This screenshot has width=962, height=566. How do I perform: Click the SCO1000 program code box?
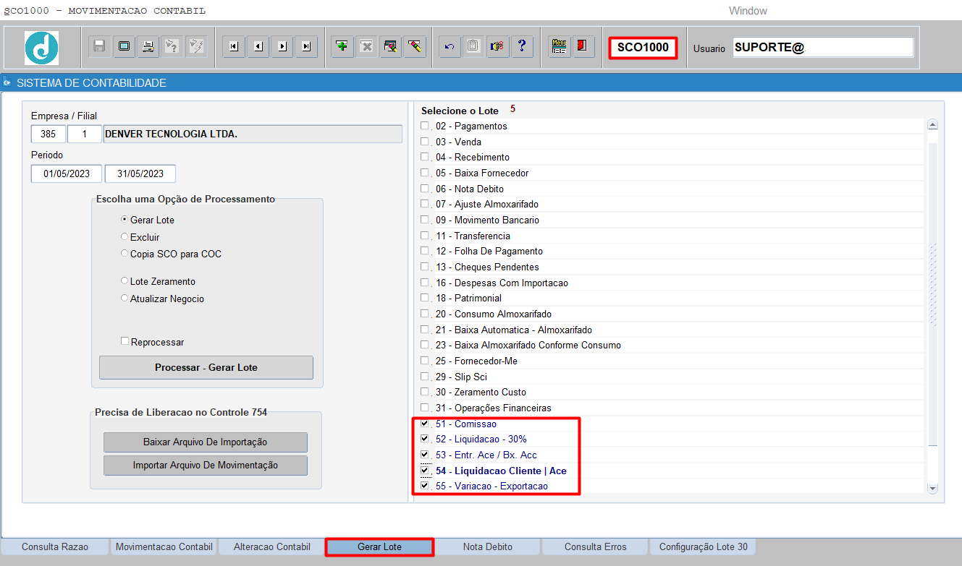(x=643, y=48)
